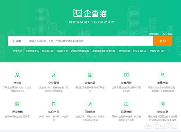The width and height of the screenshot is (181, 132).
Task: Click the description under 招聘查询
Action: click(x=126, y=118)
